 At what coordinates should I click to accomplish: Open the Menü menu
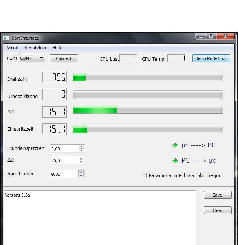[12, 48]
